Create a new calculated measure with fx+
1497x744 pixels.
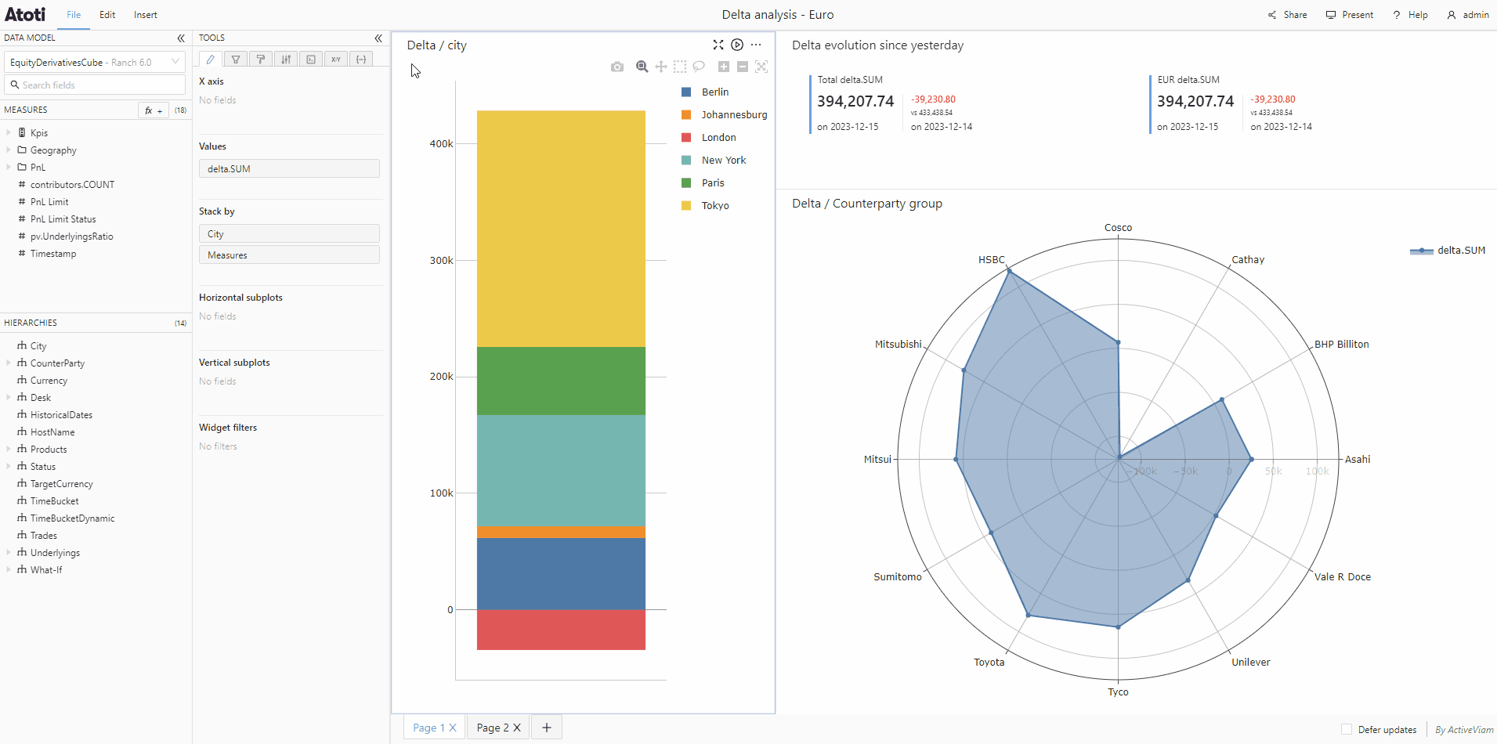(x=154, y=110)
